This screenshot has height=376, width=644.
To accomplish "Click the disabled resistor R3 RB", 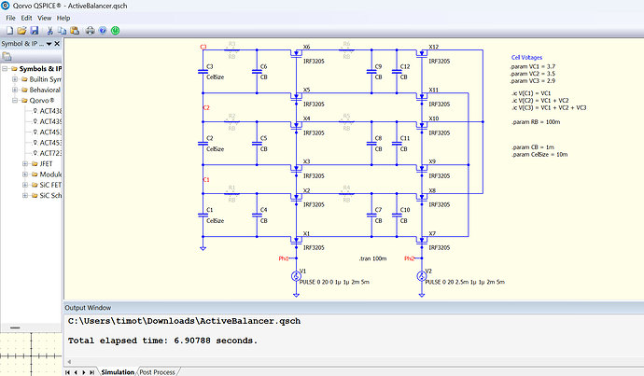I will [231, 50].
